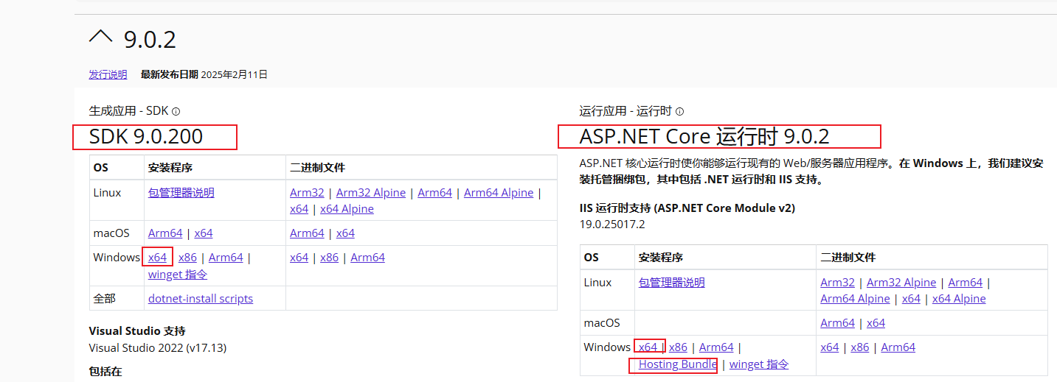Open runtime Windows winget 指令 link

point(759,364)
